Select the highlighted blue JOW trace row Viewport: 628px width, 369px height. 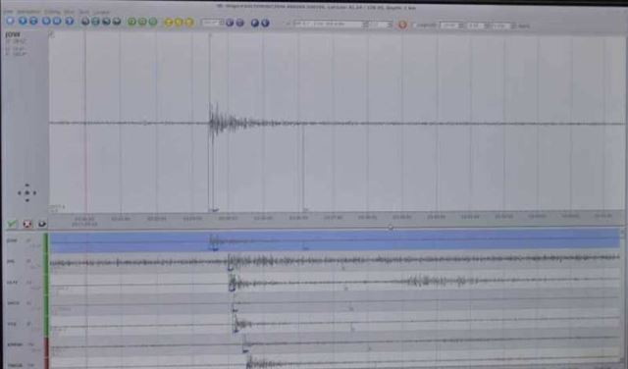pyautogui.click(x=336, y=240)
